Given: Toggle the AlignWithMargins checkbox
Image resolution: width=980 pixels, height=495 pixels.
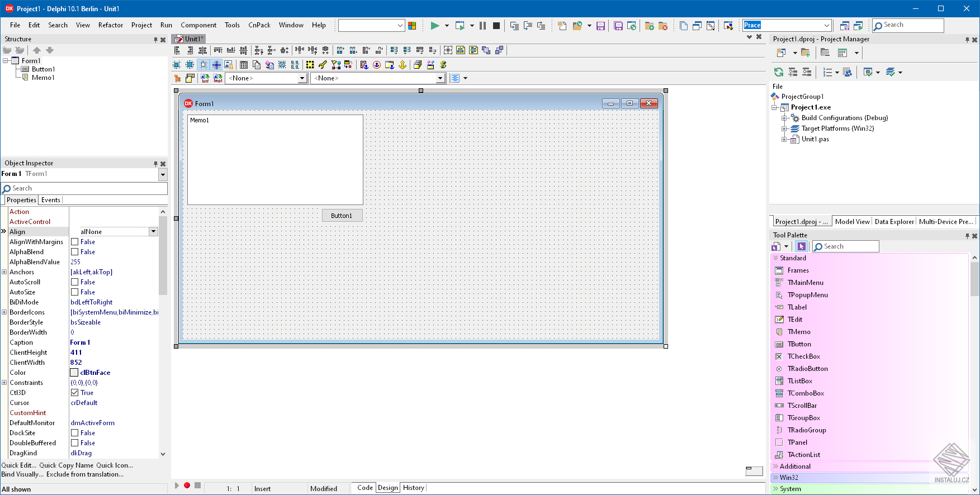Looking at the screenshot, I should (74, 242).
